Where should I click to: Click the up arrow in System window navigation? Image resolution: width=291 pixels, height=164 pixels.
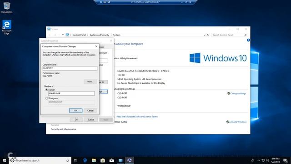tap(63, 35)
